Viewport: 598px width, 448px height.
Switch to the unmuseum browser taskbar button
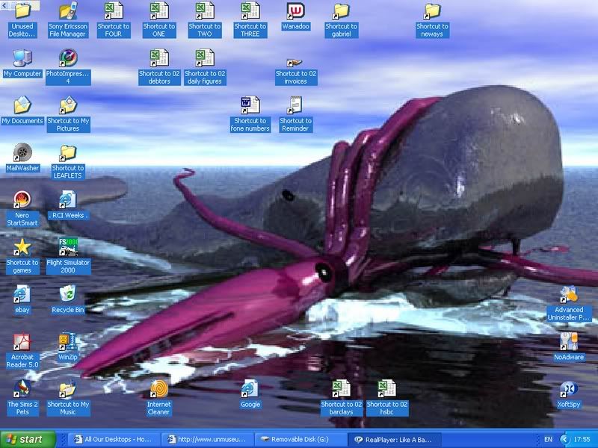[207, 439]
